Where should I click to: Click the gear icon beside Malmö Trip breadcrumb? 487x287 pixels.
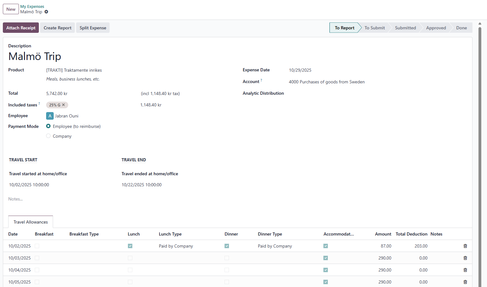tap(46, 12)
